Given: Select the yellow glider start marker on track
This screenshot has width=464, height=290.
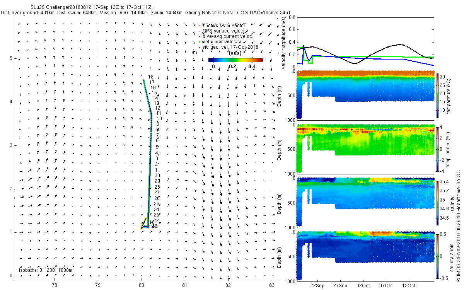Looking at the screenshot, I should [143, 223].
